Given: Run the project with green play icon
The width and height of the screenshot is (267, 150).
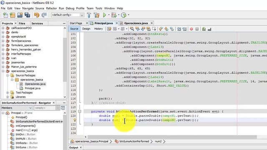Looking at the screenshot, I should coord(105,15).
